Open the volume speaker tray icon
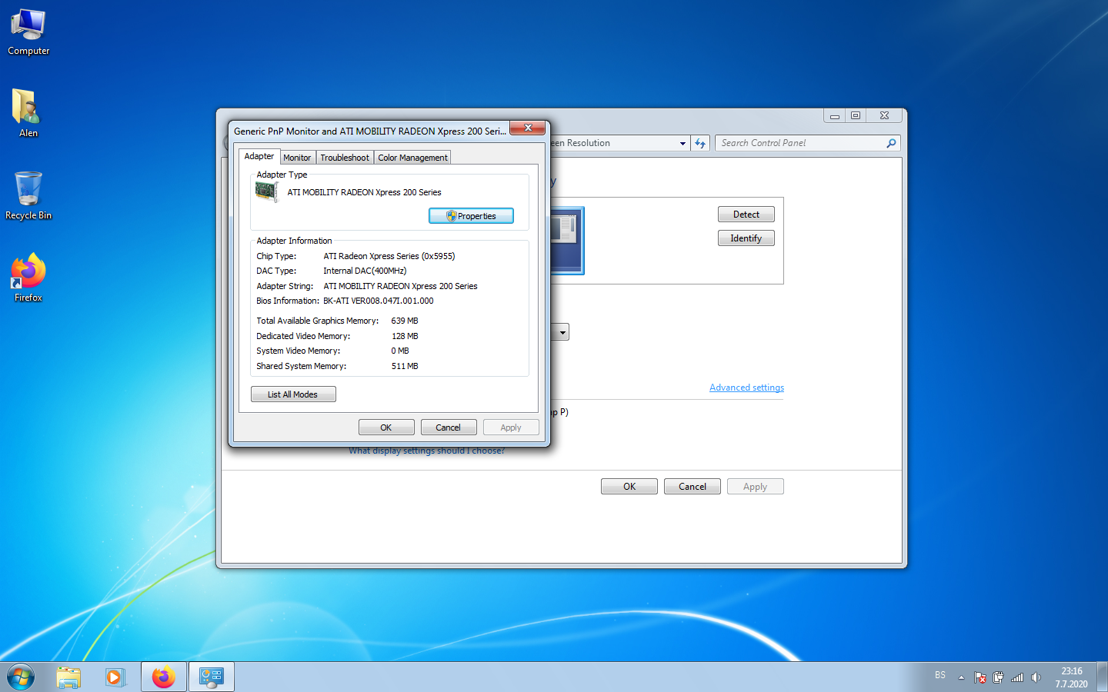1108x692 pixels. coord(1036,677)
